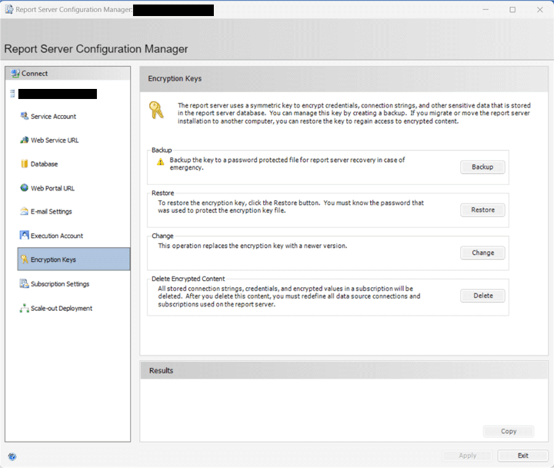Click Delete encrypted content button
554x468 pixels.
[x=483, y=296]
